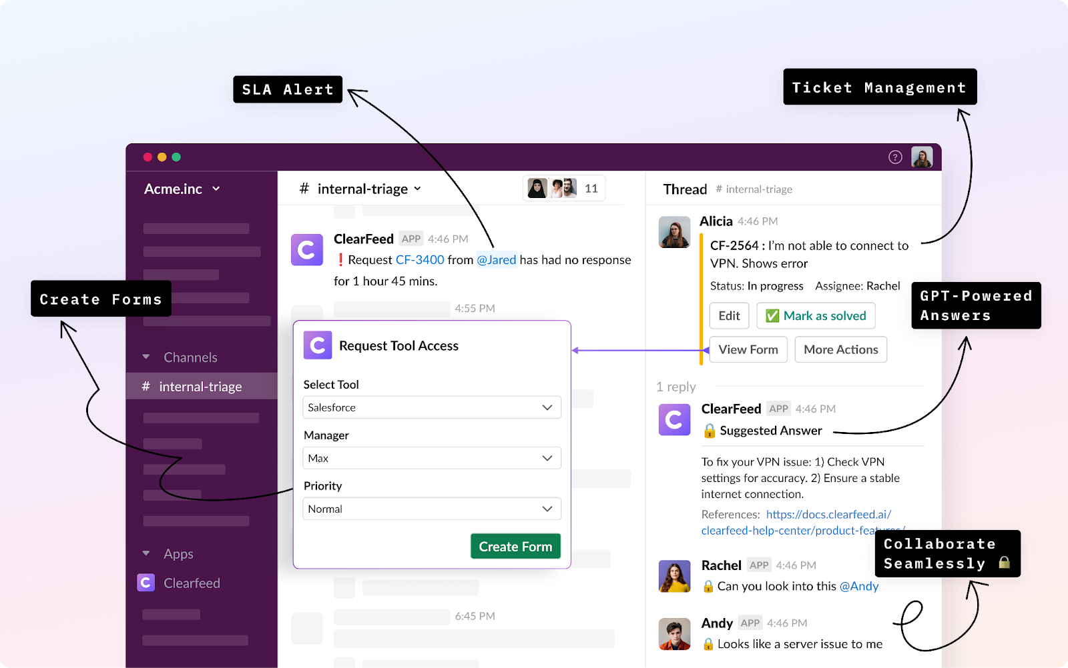Click the Mark as solved button
The width and height of the screenshot is (1068, 668).
tap(816, 316)
